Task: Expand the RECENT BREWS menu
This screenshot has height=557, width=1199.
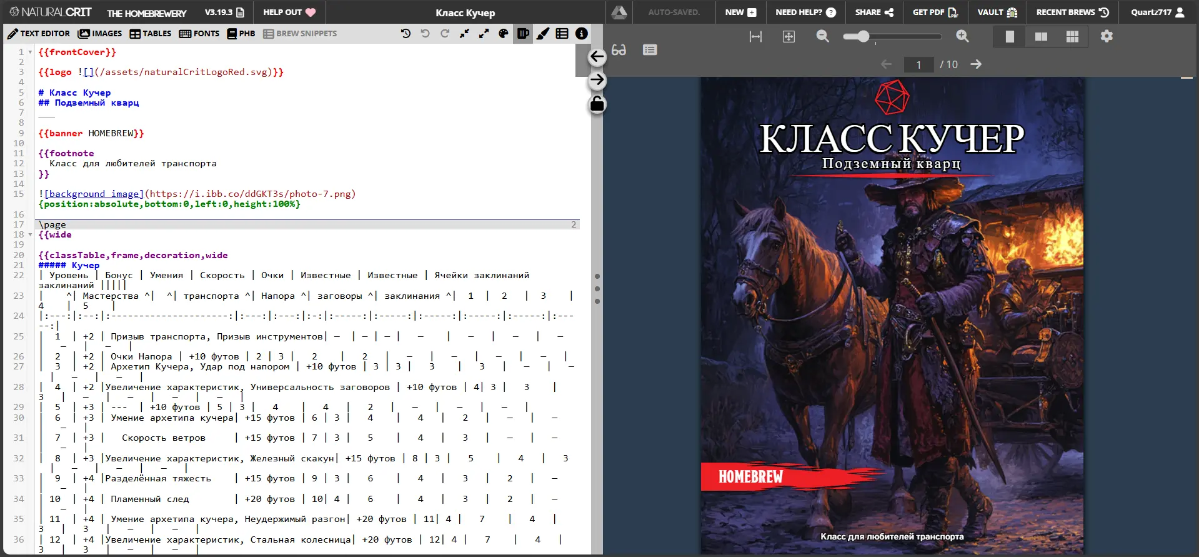Action: click(x=1072, y=12)
